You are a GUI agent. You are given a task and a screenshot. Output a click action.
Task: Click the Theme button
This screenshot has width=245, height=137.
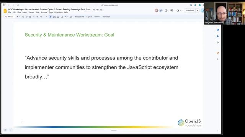tap(97, 17)
